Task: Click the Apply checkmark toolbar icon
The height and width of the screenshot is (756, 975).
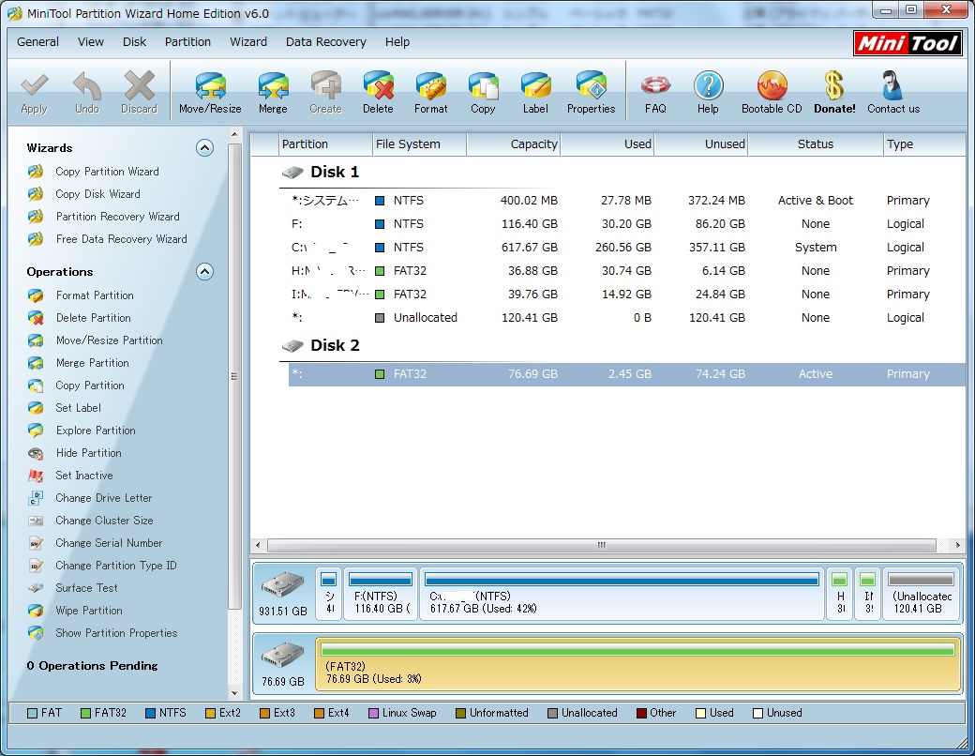Action: (x=34, y=94)
